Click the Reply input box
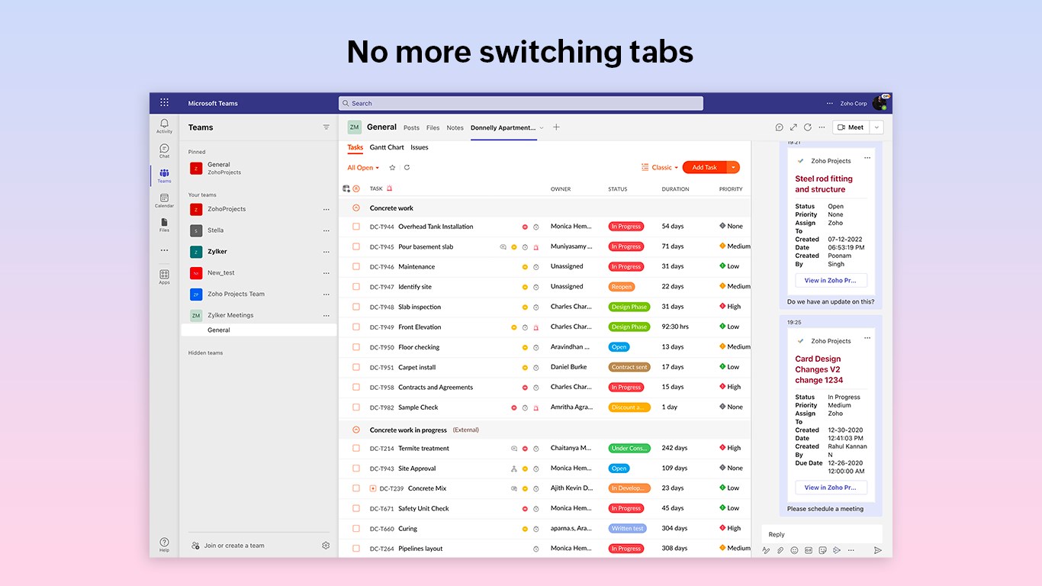The height and width of the screenshot is (586, 1042). click(x=822, y=534)
